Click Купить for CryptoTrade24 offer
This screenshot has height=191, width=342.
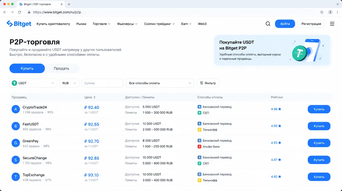pos(319,109)
